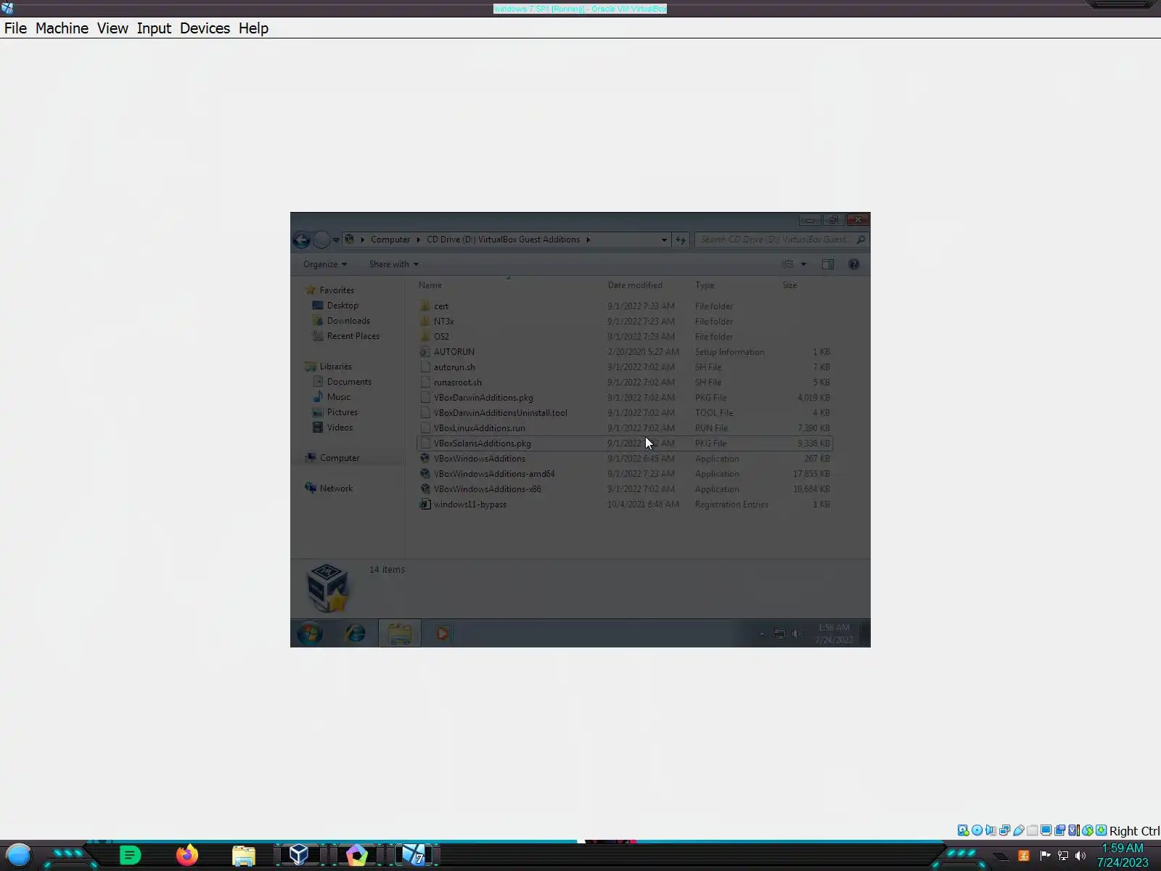Open the Input menu
The image size is (1161, 871).
(x=154, y=28)
